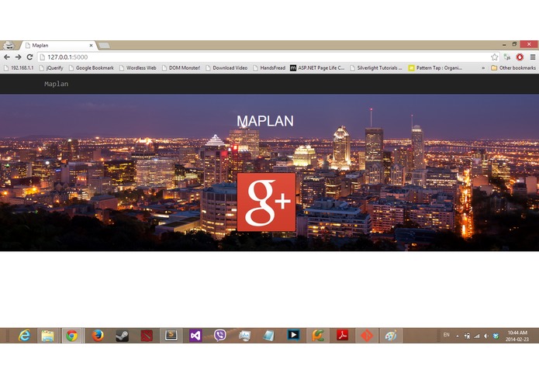Click the Maplan brand link in navbar
This screenshot has width=539, height=383.
click(x=57, y=84)
